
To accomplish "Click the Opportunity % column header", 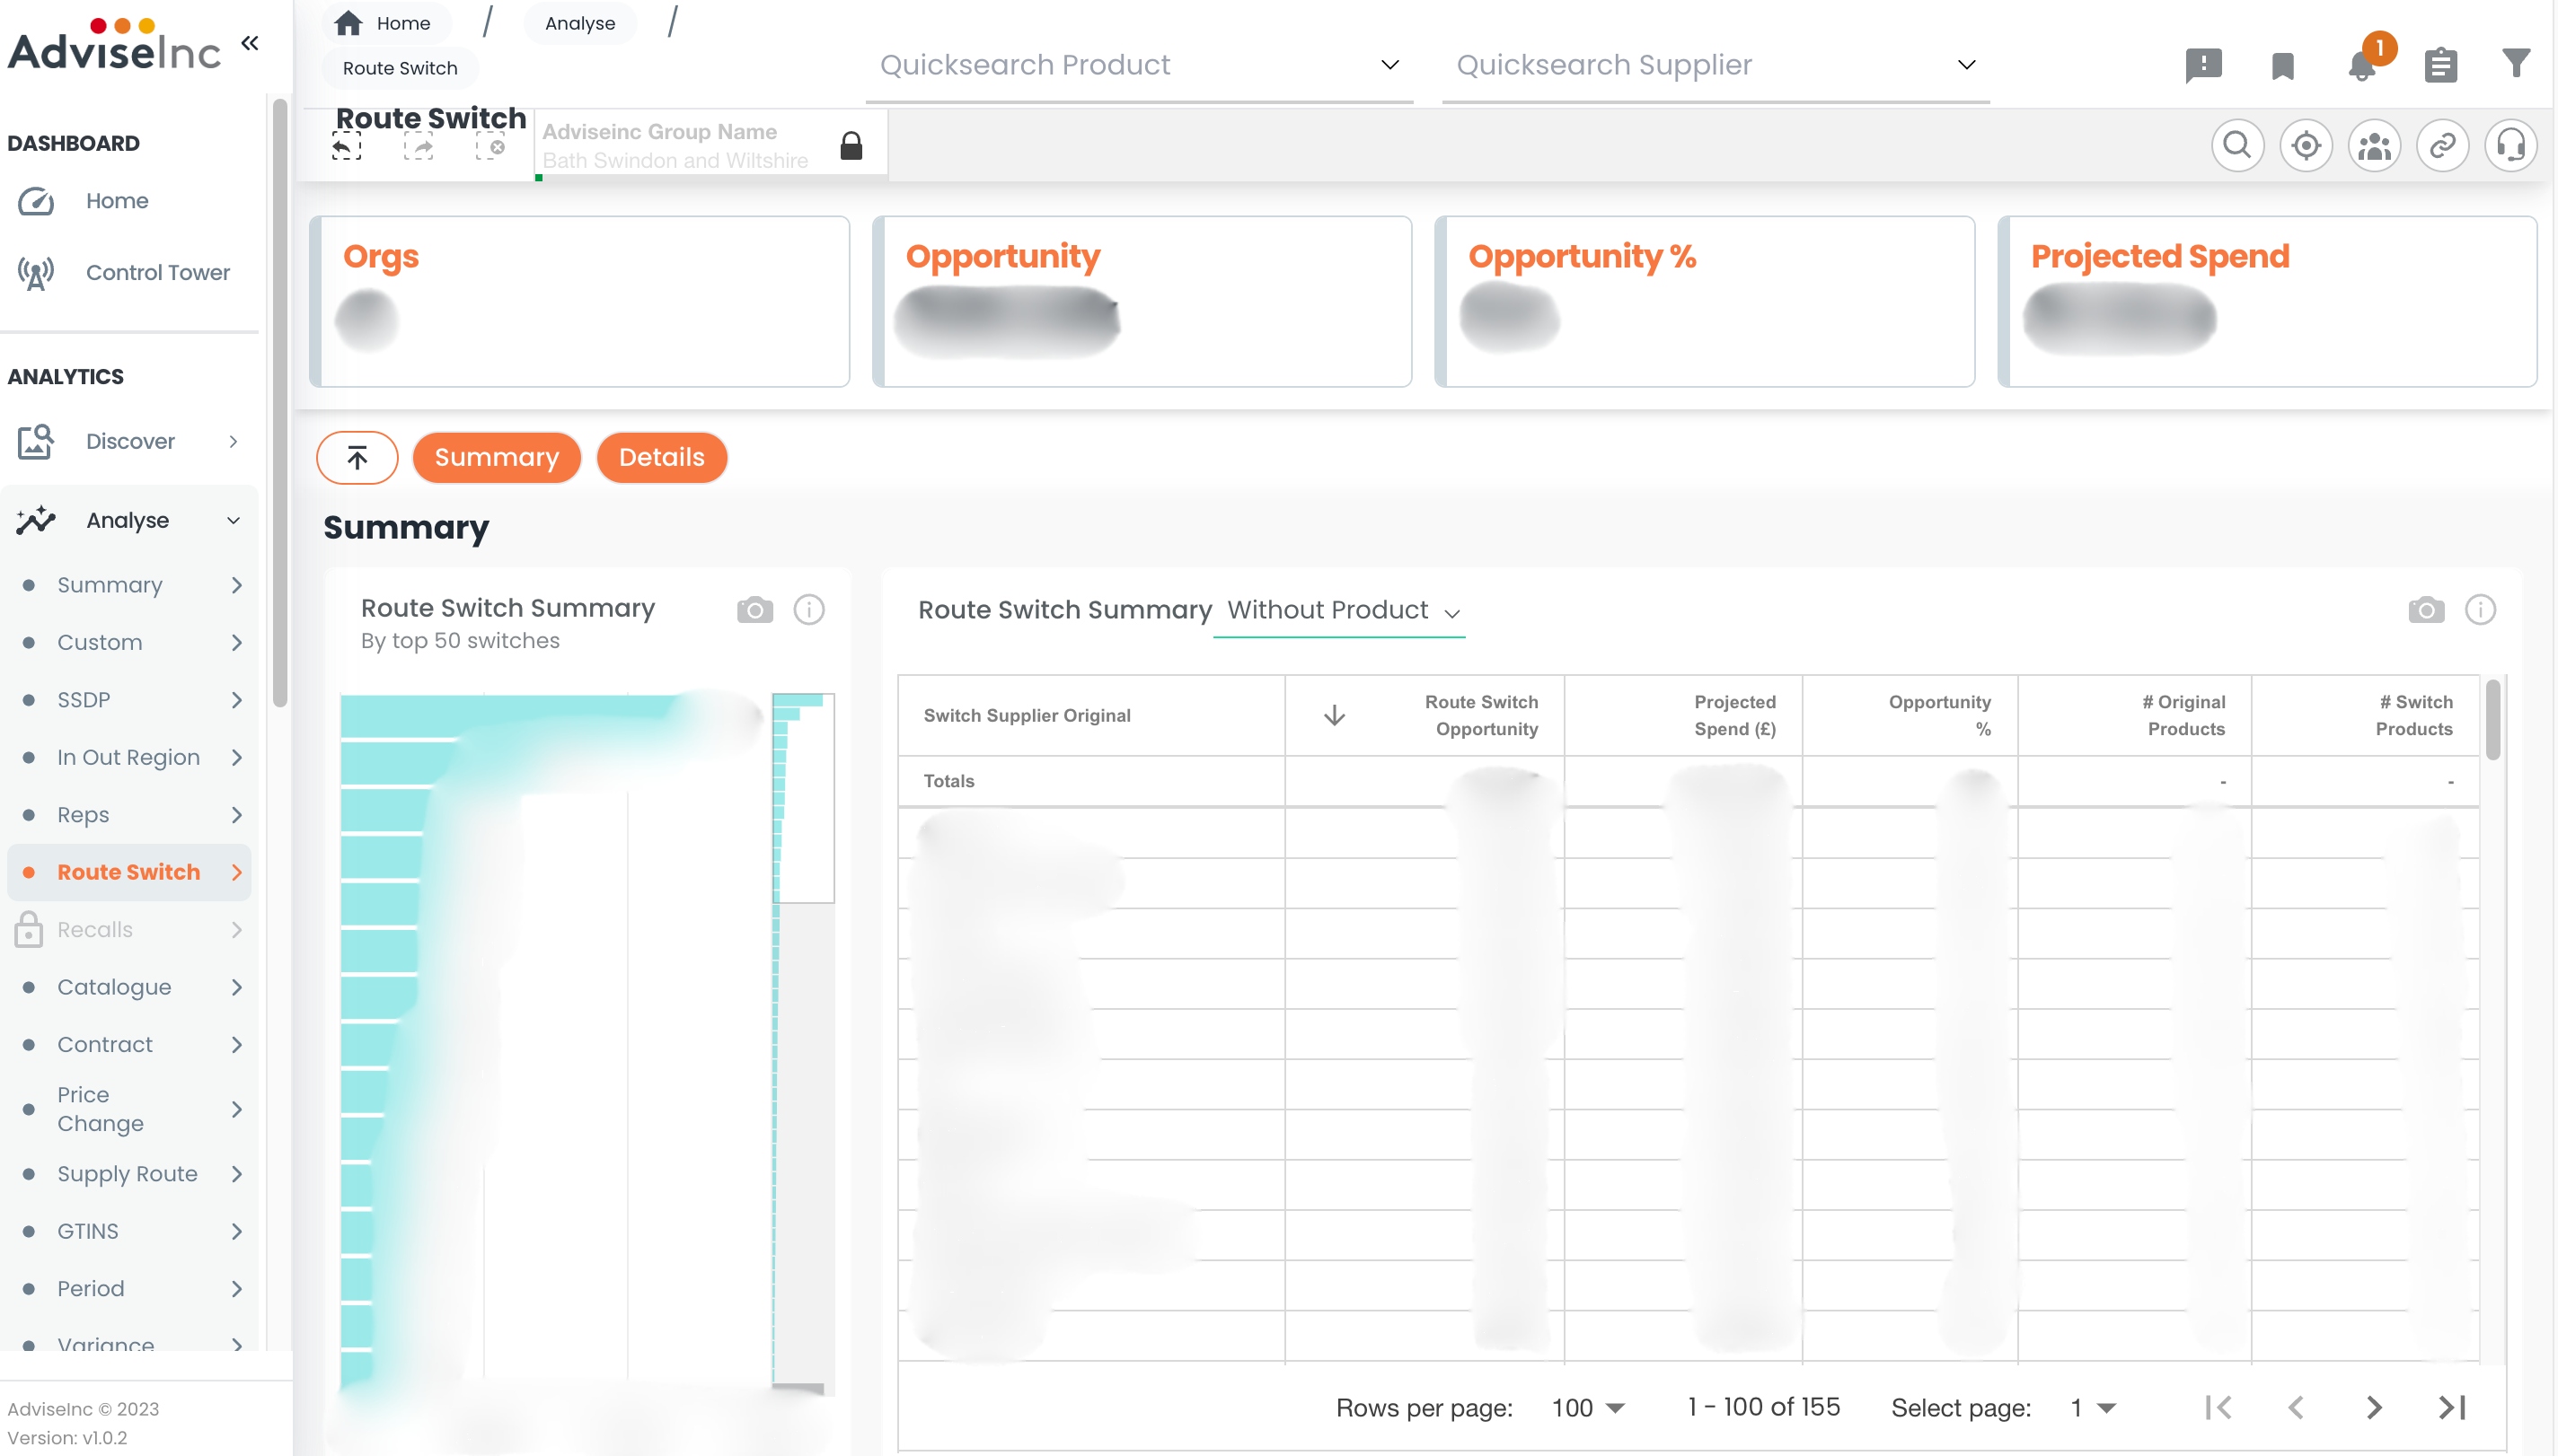I will point(1910,716).
